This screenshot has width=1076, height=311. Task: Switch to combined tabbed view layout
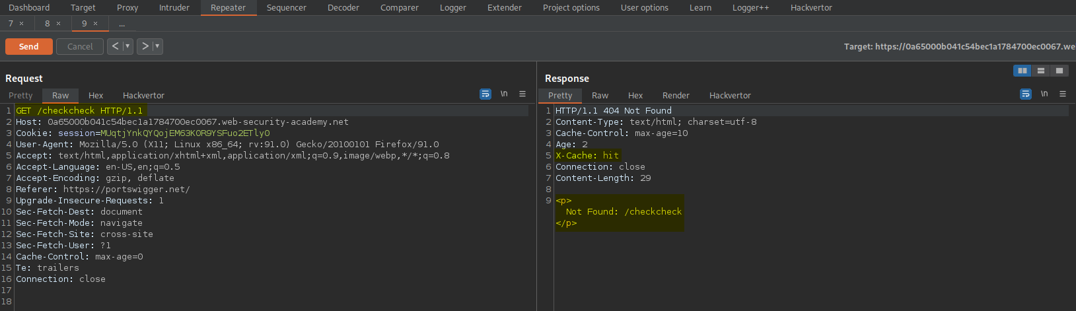click(x=1059, y=71)
